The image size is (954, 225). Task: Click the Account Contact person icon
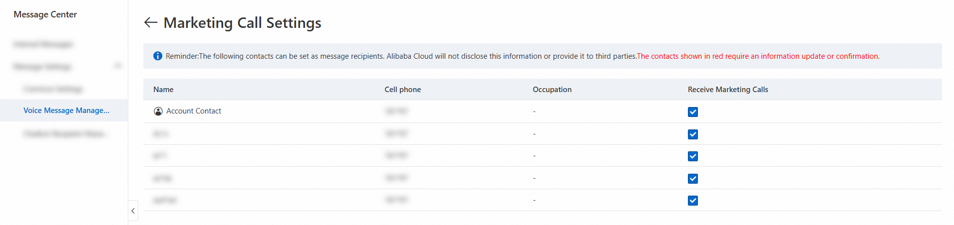point(158,111)
